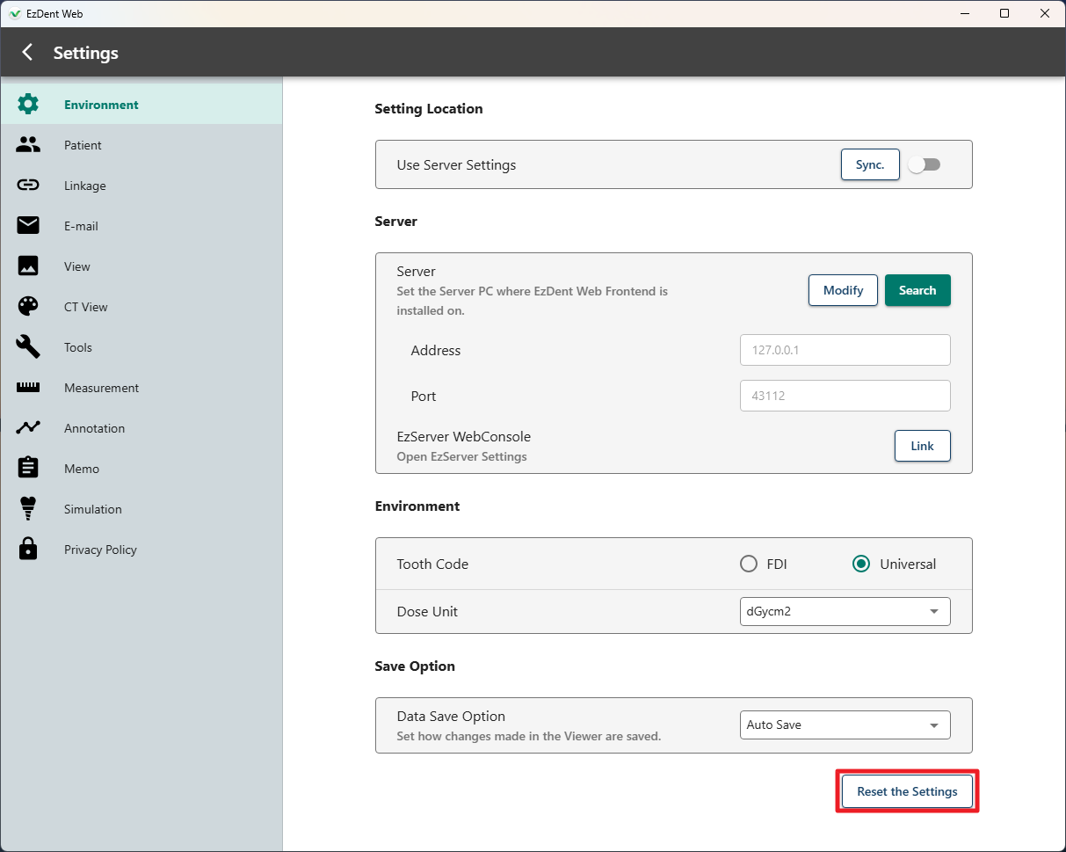Screen dimensions: 1066x852
Task: Select the Tools wrench icon
Action: (28, 347)
